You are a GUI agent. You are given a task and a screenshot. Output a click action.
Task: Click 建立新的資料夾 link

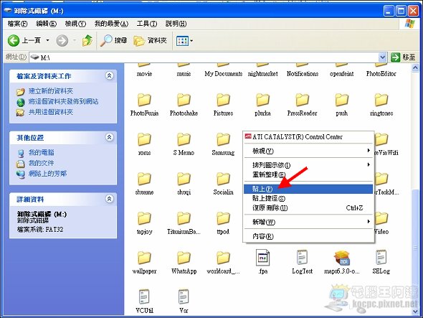click(51, 91)
